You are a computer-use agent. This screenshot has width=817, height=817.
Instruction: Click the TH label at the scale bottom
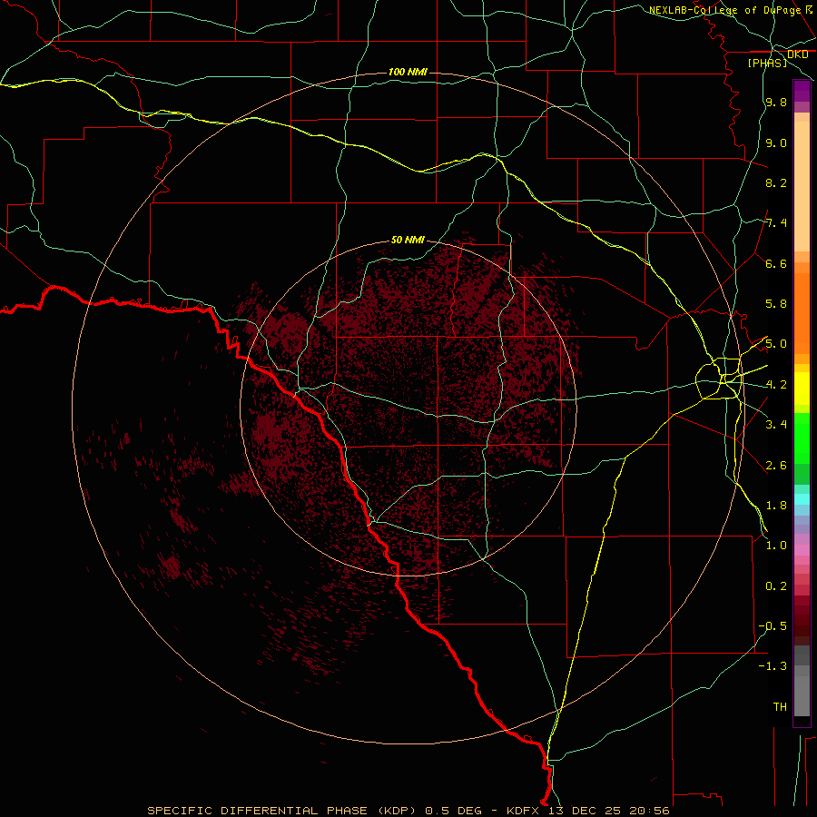[780, 707]
